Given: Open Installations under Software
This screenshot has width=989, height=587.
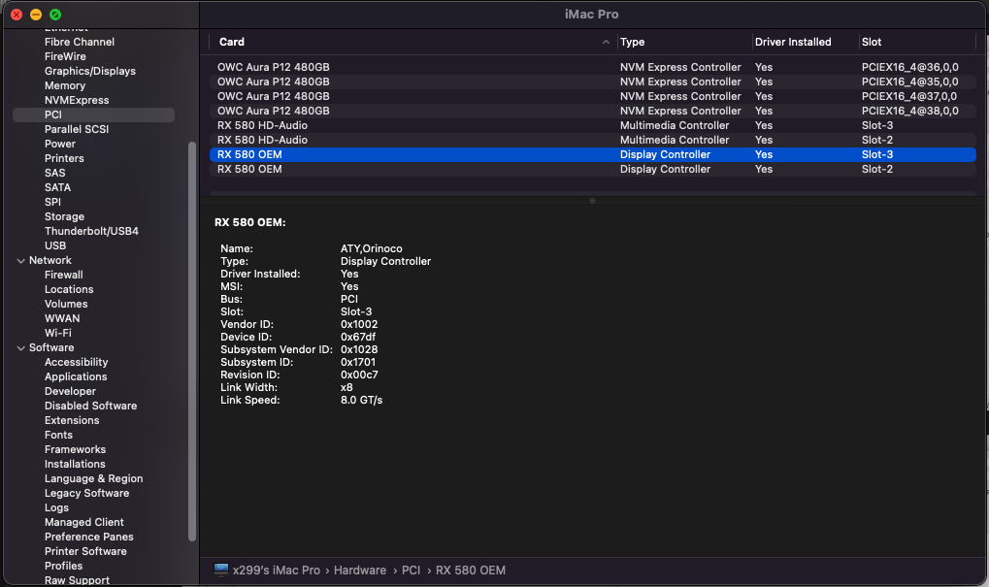Looking at the screenshot, I should [75, 464].
